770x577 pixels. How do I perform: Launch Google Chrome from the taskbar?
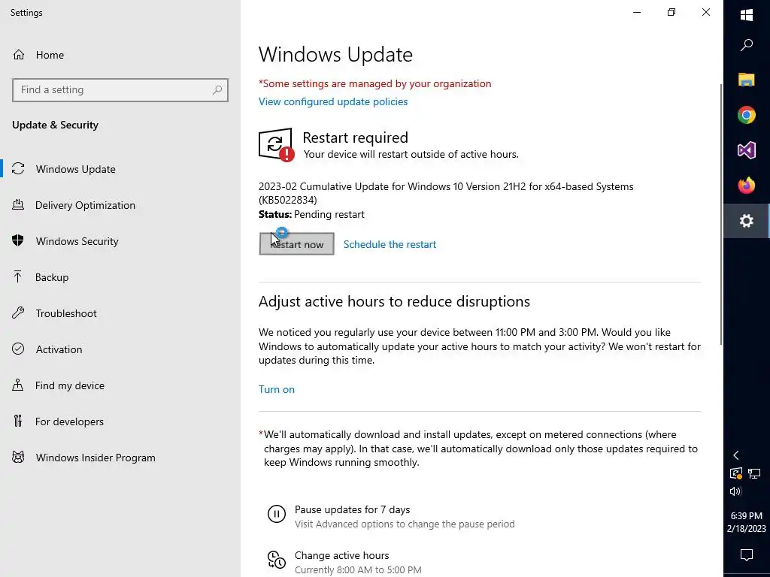click(747, 115)
